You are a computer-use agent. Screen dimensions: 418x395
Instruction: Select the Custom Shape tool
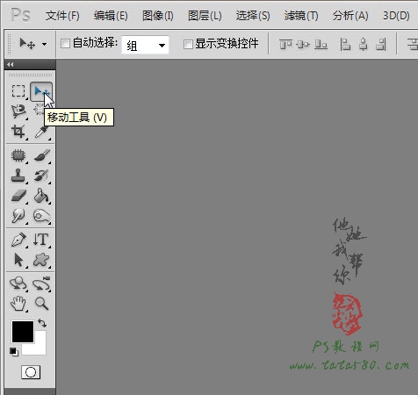pos(41,260)
